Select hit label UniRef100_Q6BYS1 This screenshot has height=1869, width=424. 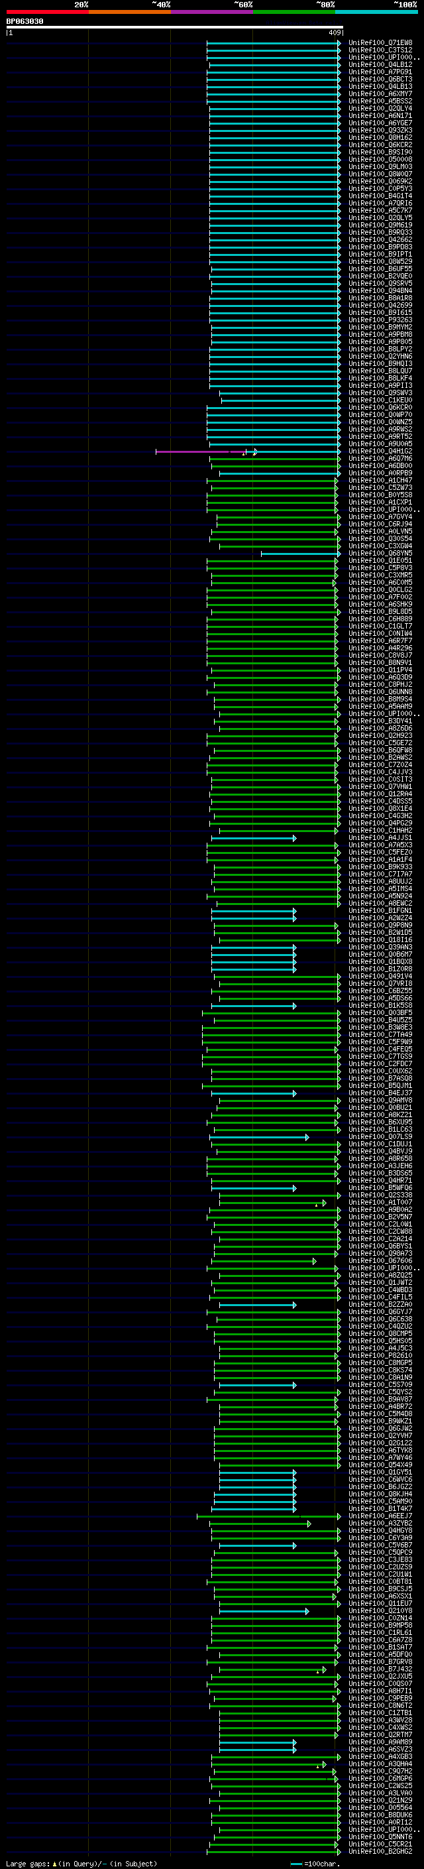pyautogui.click(x=380, y=1246)
